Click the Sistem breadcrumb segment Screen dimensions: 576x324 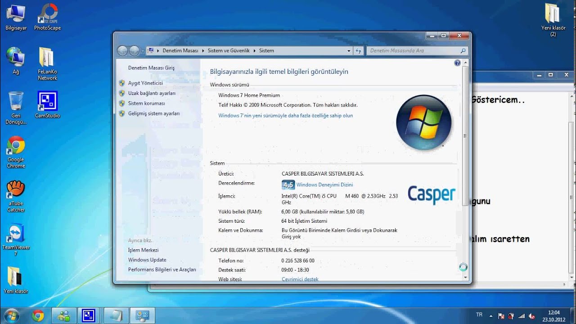tap(266, 51)
